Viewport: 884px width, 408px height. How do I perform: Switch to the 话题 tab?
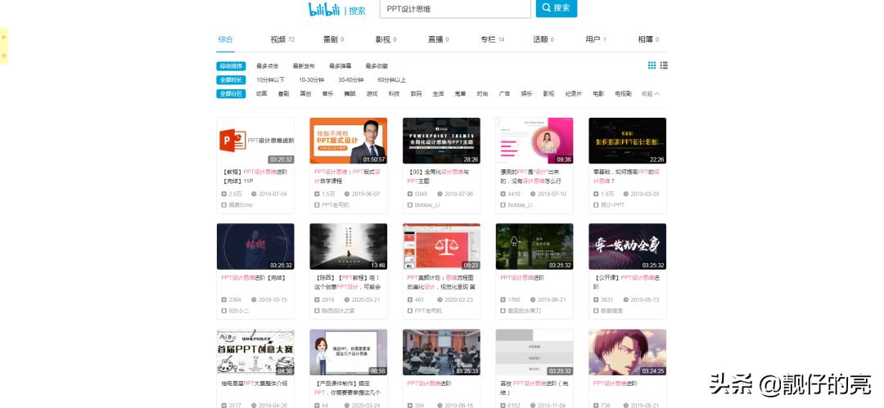(x=543, y=39)
